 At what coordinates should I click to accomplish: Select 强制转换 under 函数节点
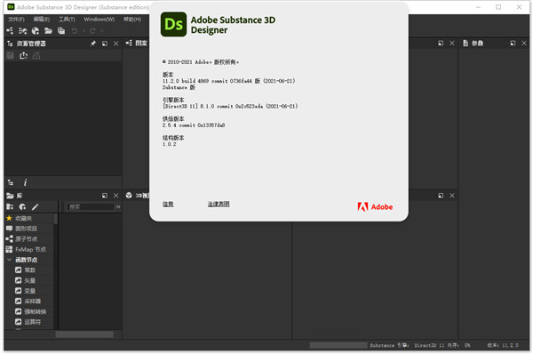pos(36,311)
